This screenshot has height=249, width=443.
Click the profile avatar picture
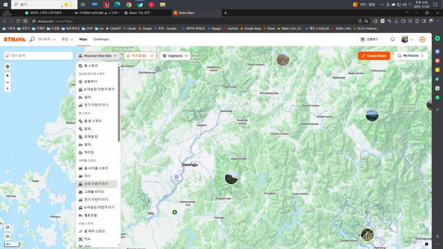(405, 39)
